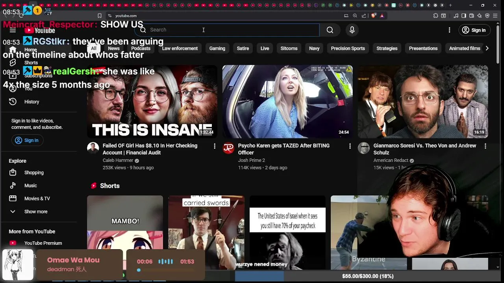
Task: Select the Podcasts filter chip
Action: [x=141, y=48]
